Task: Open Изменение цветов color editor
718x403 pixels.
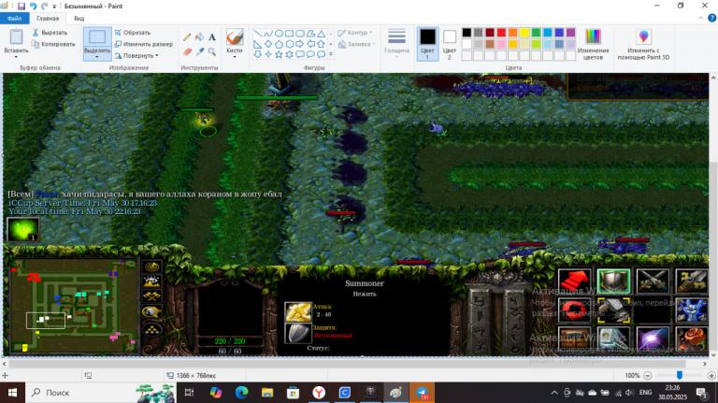Action: [593, 45]
